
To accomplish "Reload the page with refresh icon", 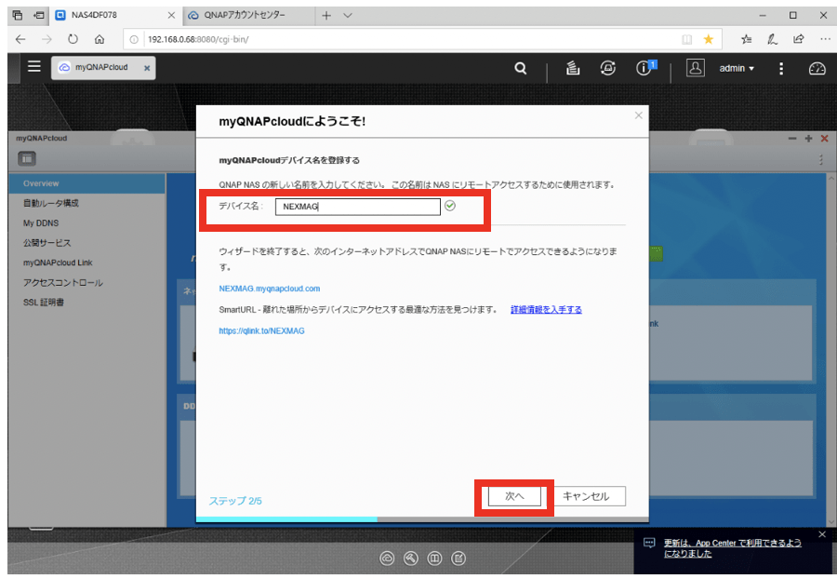I will (73, 39).
